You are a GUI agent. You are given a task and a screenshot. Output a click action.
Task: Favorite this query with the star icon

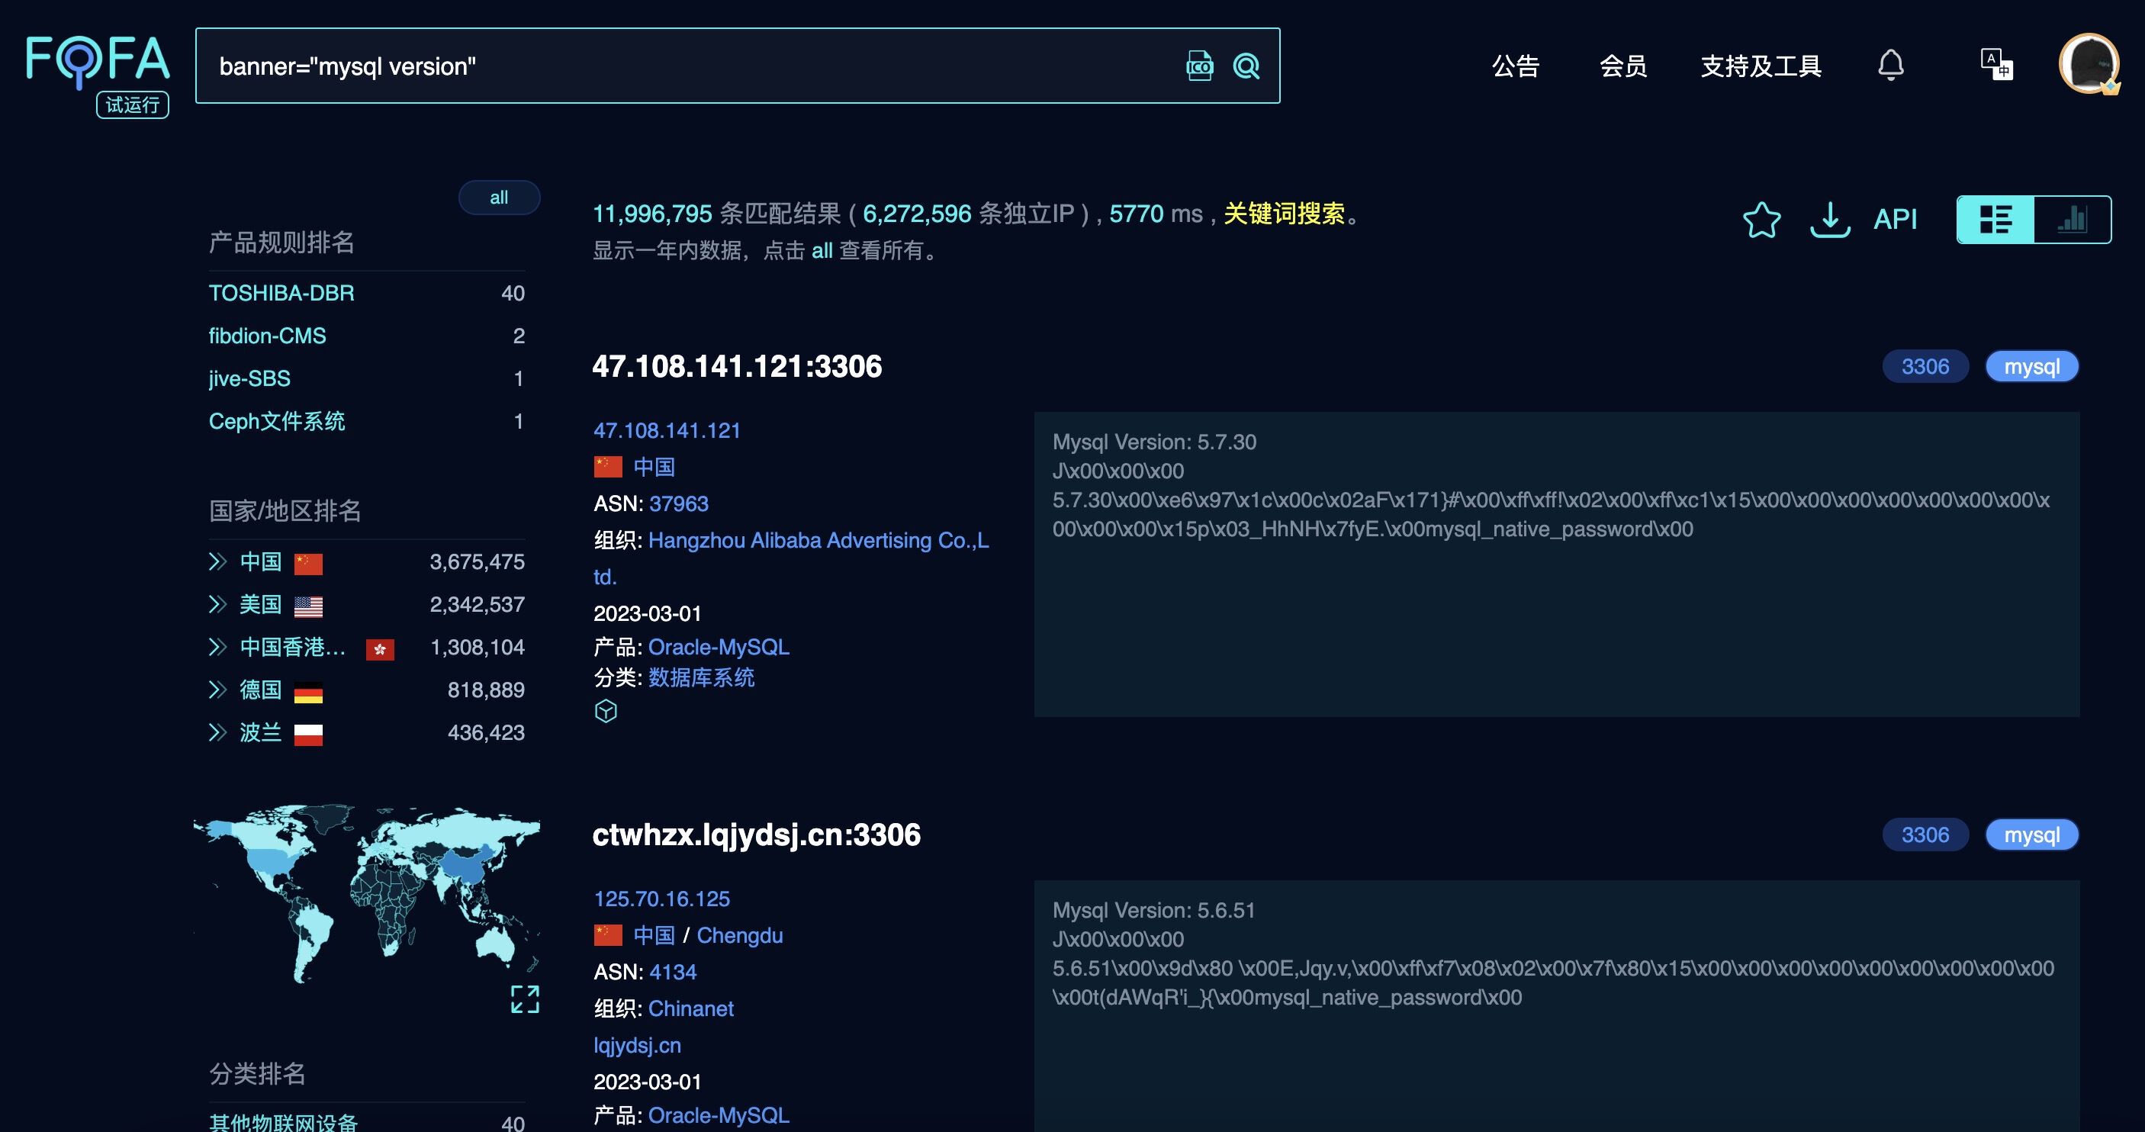pyautogui.click(x=1761, y=220)
